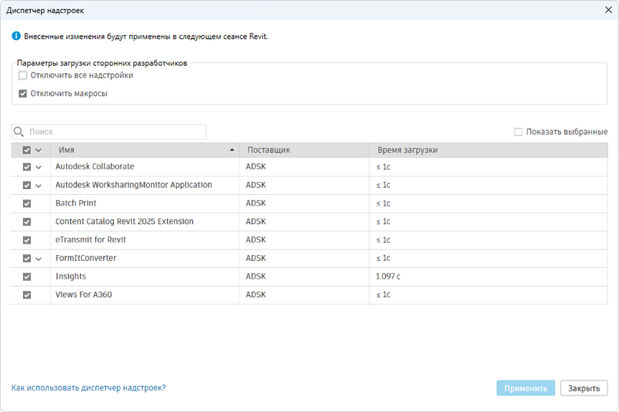Sort by Время загрузки column header
This screenshot has width=619, height=412.
pos(488,150)
